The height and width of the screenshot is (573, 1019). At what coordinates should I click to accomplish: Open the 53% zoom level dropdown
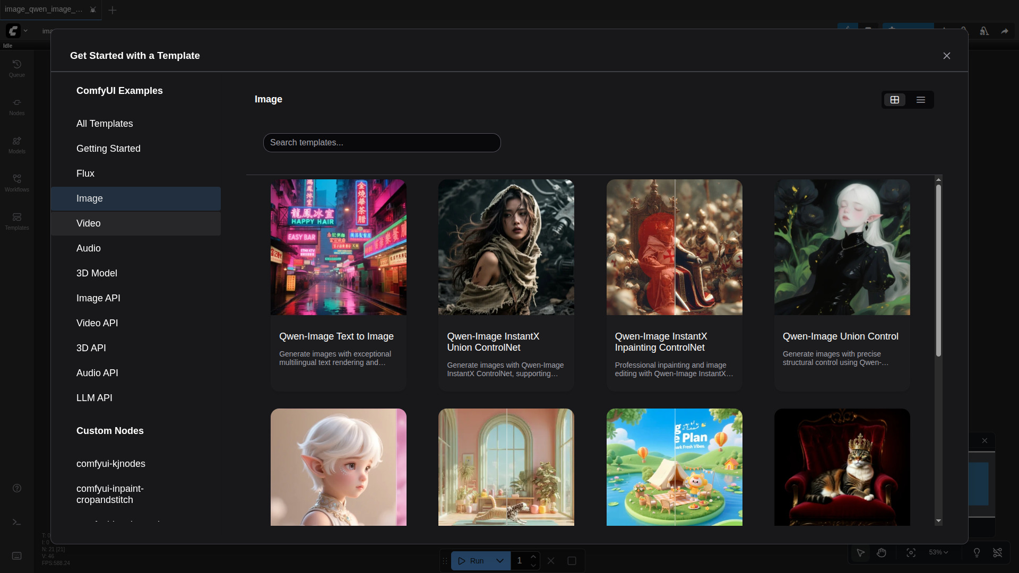(938, 552)
